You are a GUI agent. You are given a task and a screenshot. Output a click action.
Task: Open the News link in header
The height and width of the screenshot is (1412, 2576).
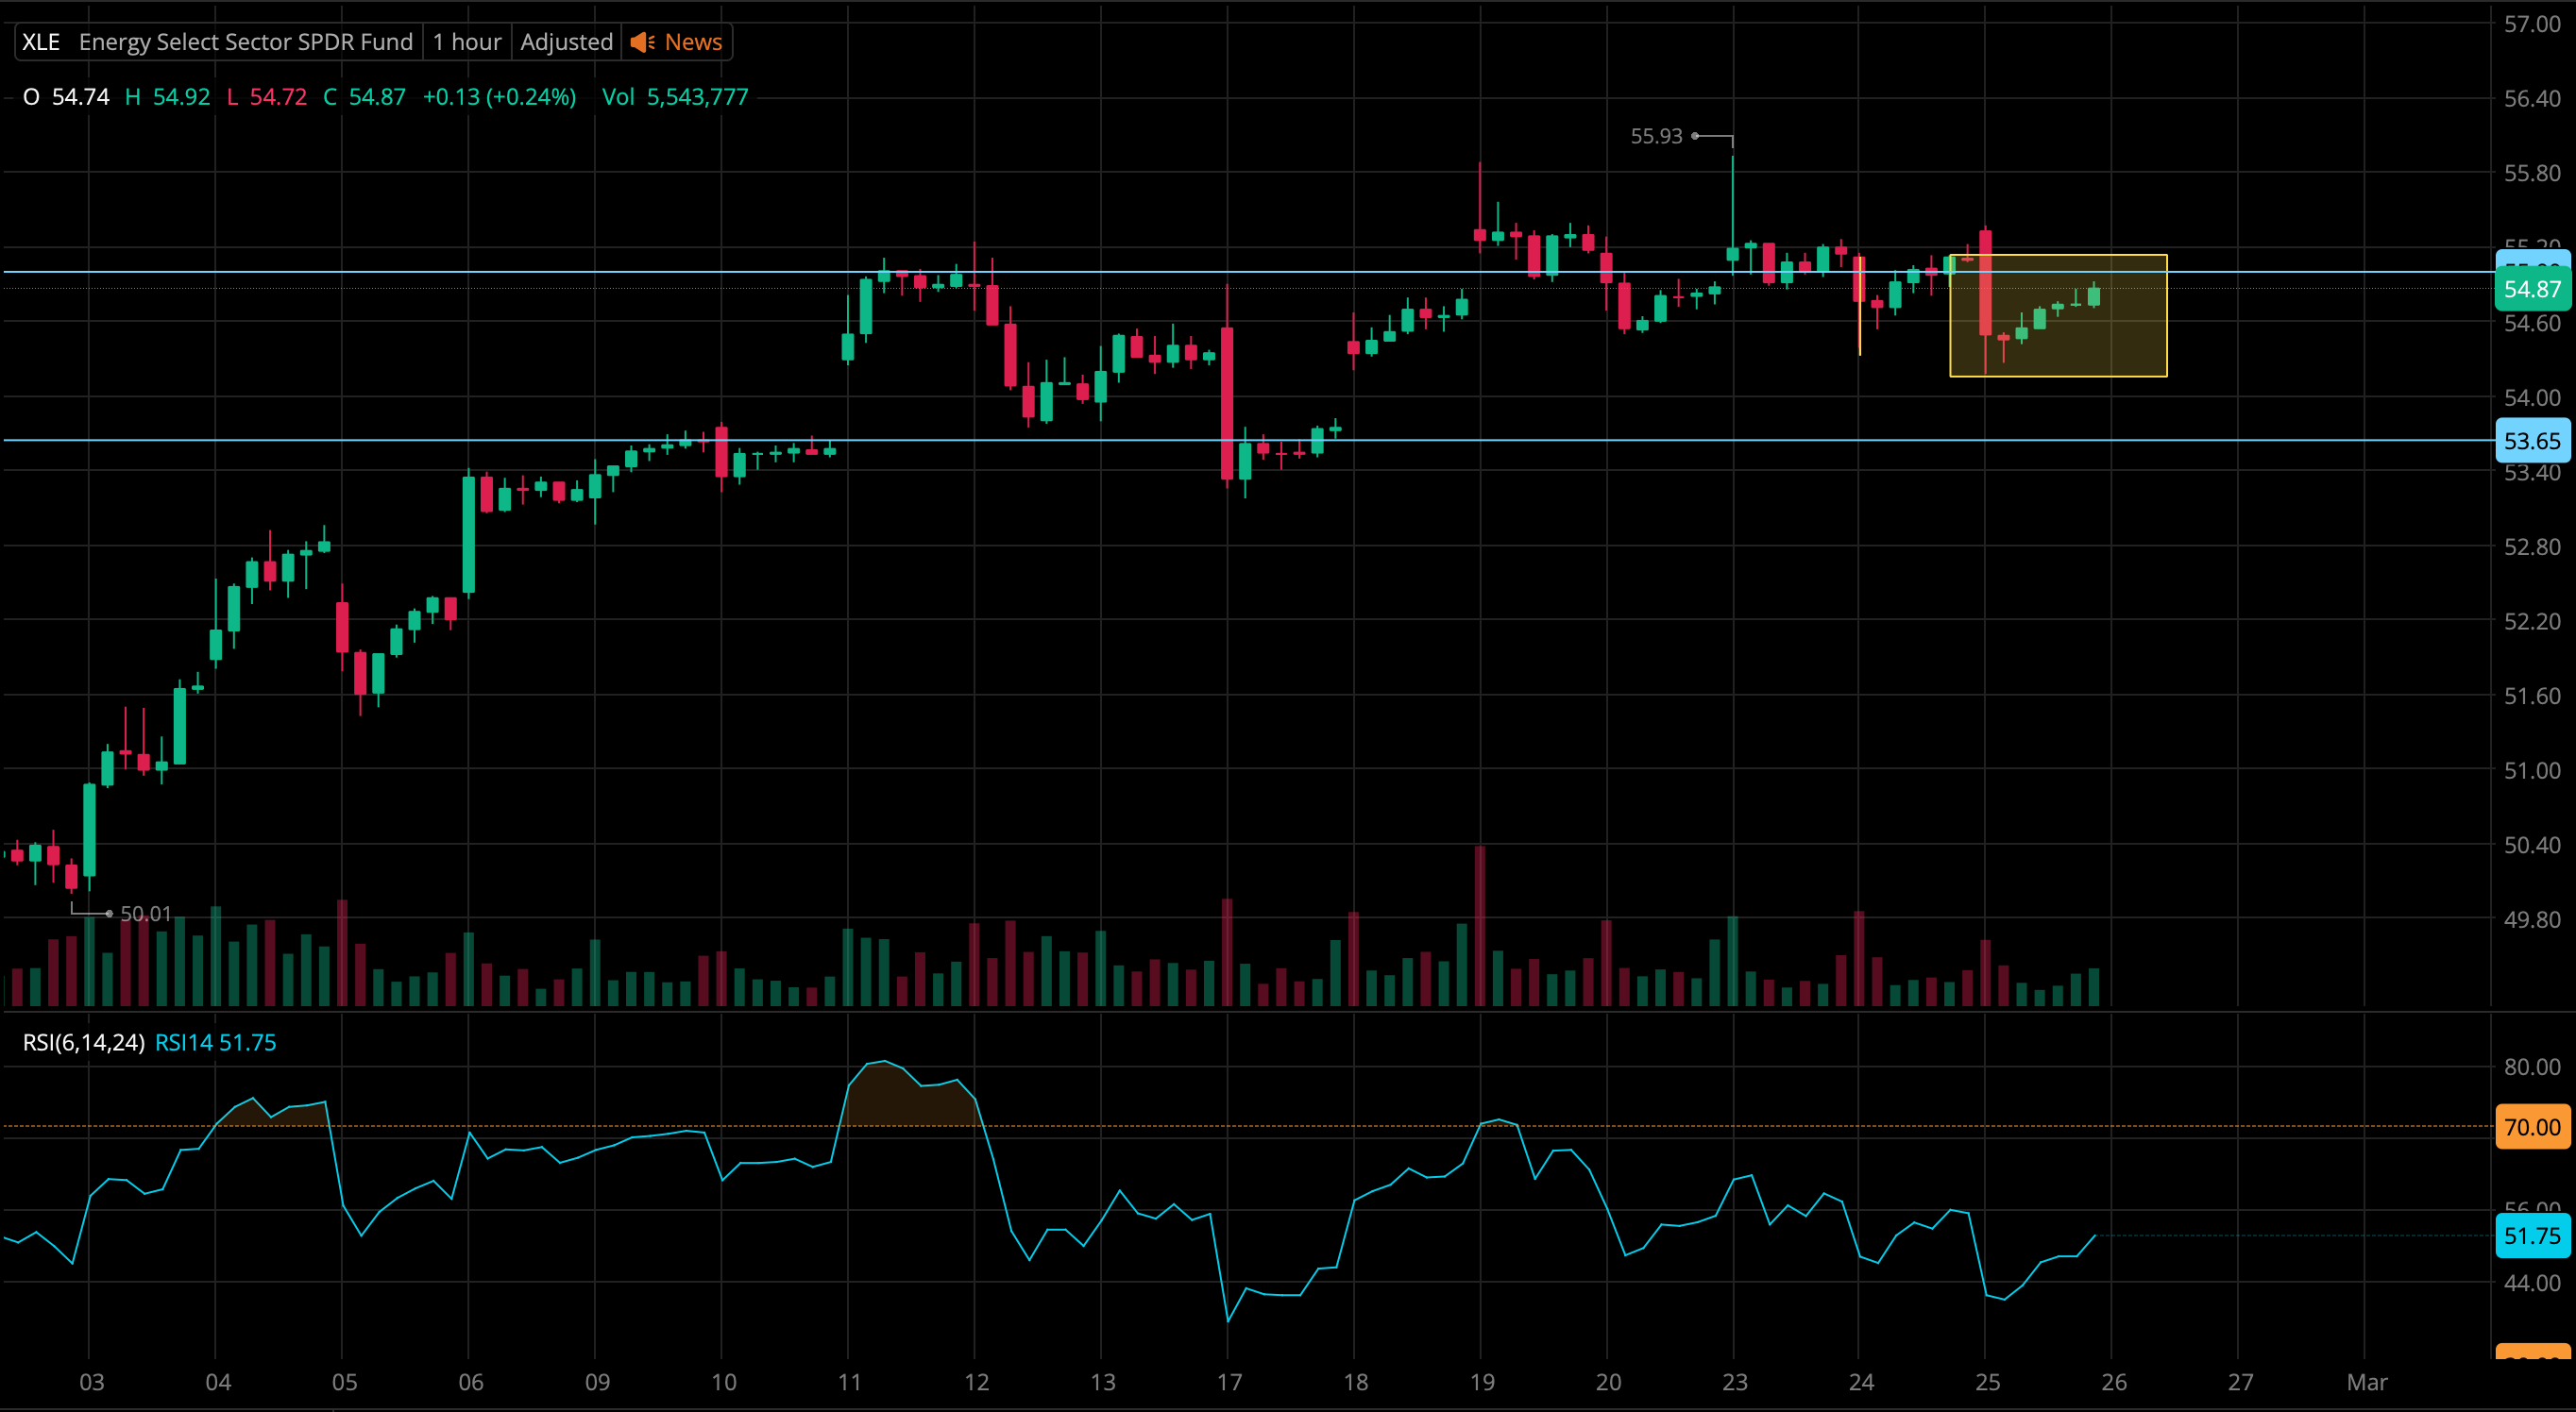point(693,42)
